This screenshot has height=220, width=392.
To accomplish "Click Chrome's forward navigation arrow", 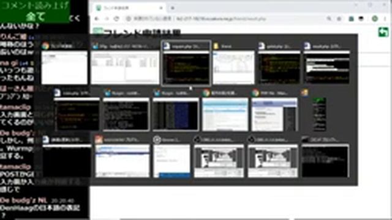I will pos(107,19).
